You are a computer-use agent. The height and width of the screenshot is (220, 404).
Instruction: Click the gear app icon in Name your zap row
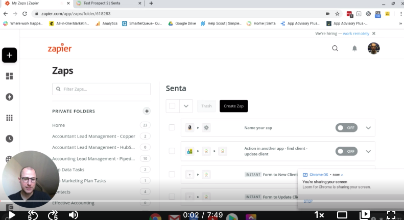[206, 127]
